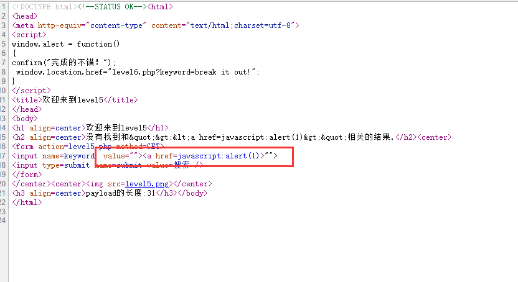This screenshot has width=518, height=282.
Task: Click the line number 7 in the gutter
Action: 3,63
